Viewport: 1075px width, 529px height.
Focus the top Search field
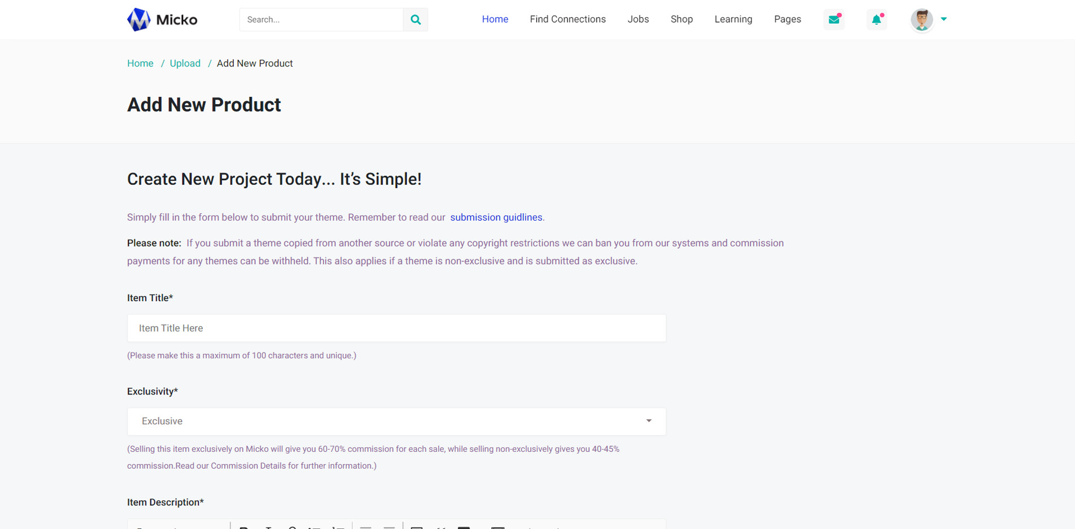click(321, 20)
